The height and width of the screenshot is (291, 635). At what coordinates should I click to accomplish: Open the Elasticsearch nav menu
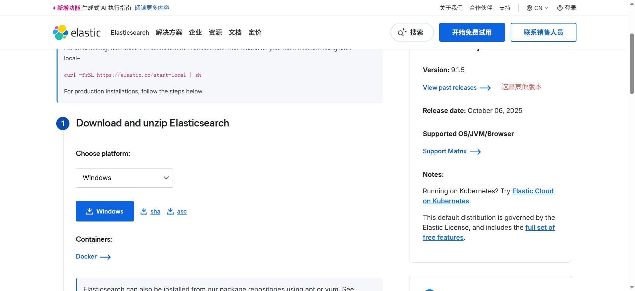pyautogui.click(x=130, y=32)
